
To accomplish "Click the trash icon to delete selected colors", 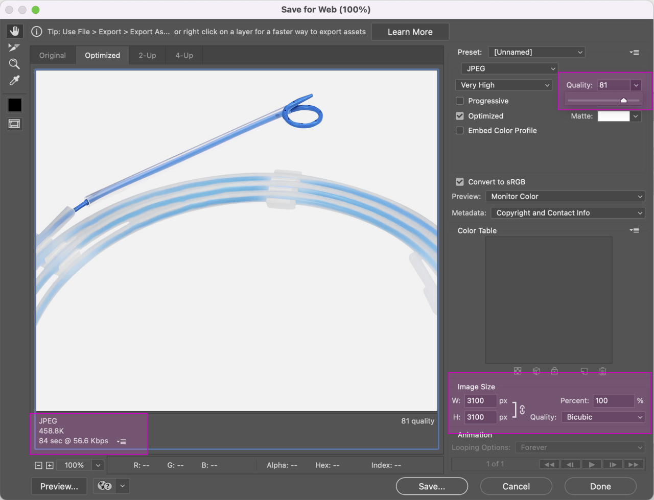I will coord(602,371).
